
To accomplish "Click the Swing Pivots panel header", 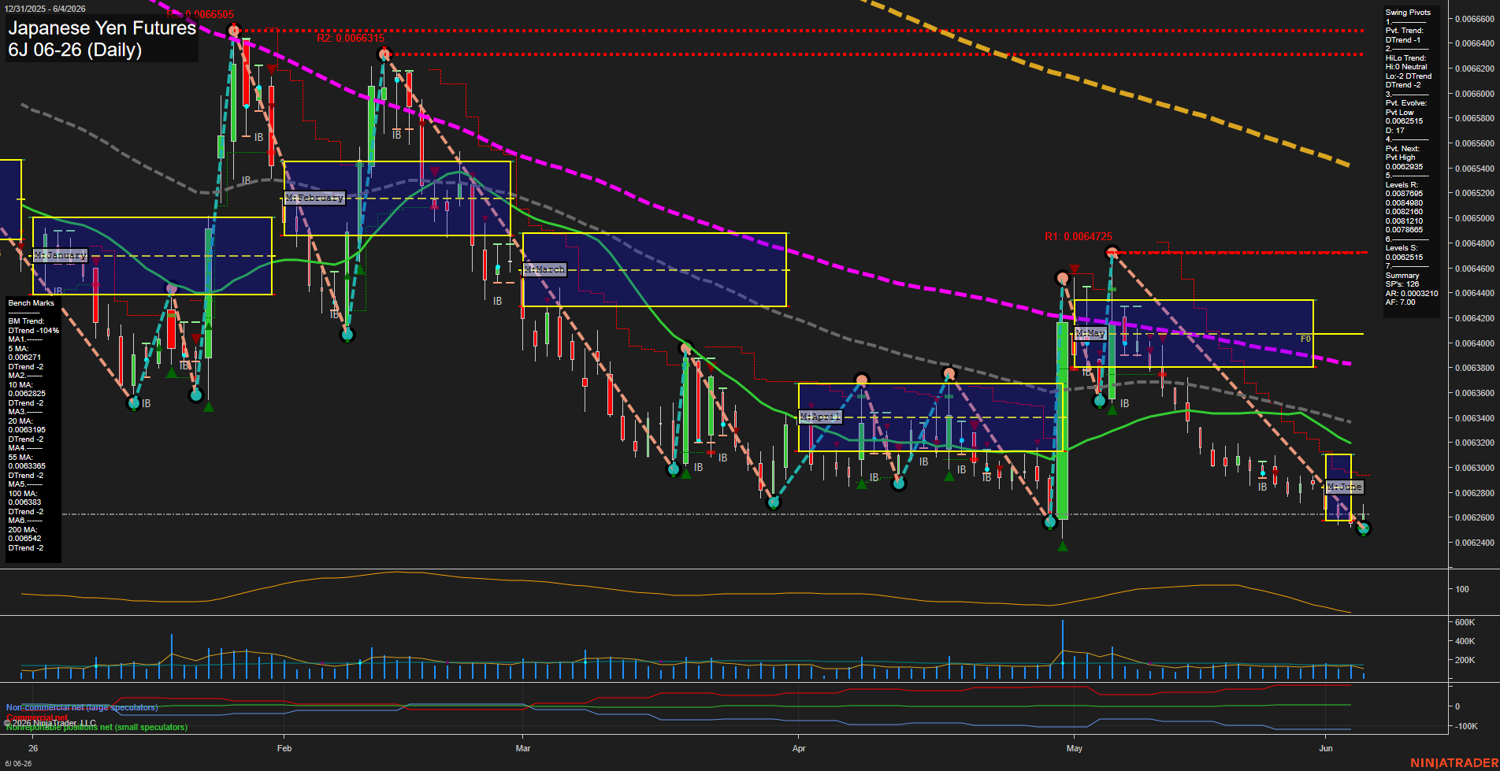I will click(1408, 13).
